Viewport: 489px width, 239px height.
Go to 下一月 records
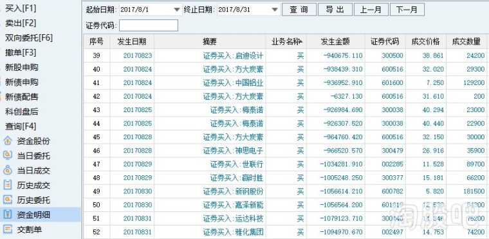407,10
